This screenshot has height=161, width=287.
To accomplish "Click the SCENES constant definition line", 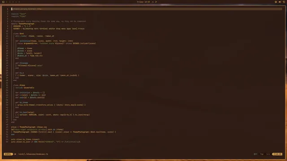I will [x=49, y=29].
